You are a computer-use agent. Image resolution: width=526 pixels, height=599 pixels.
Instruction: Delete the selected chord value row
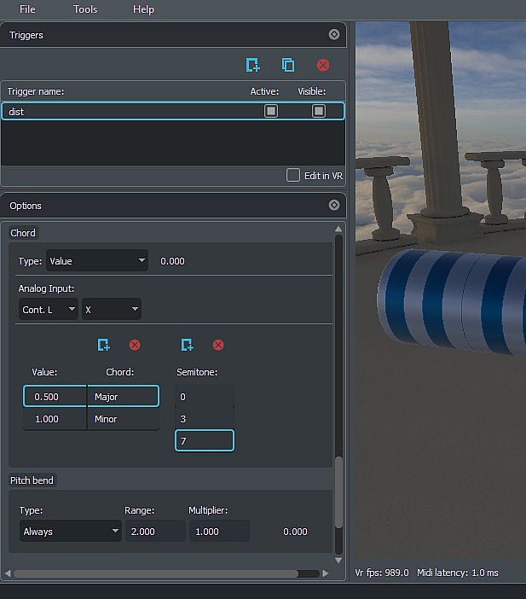tap(135, 345)
